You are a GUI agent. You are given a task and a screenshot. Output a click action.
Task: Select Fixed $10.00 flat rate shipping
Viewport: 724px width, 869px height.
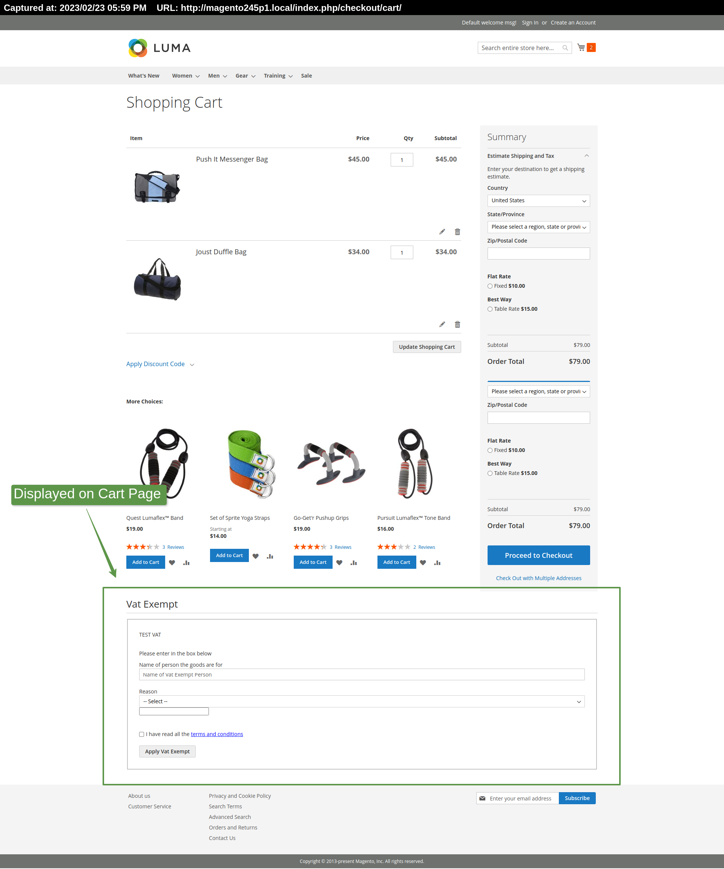(x=490, y=286)
